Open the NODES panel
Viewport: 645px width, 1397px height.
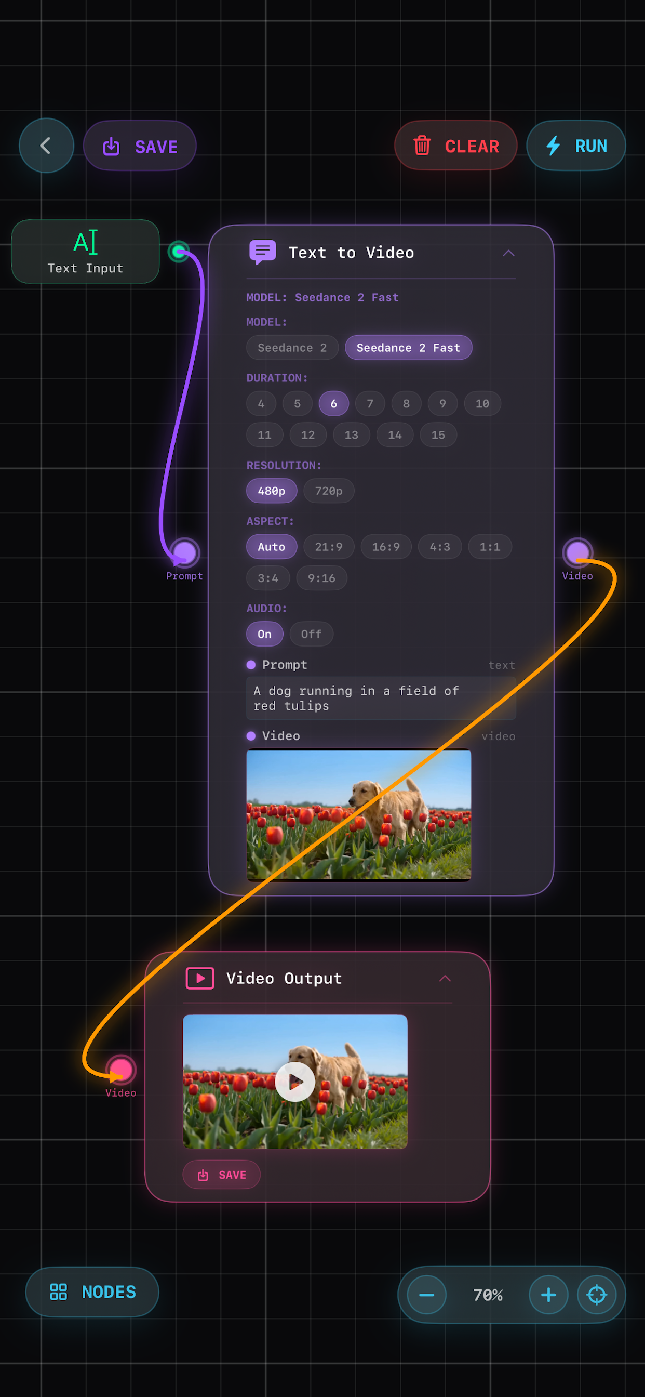point(92,1292)
